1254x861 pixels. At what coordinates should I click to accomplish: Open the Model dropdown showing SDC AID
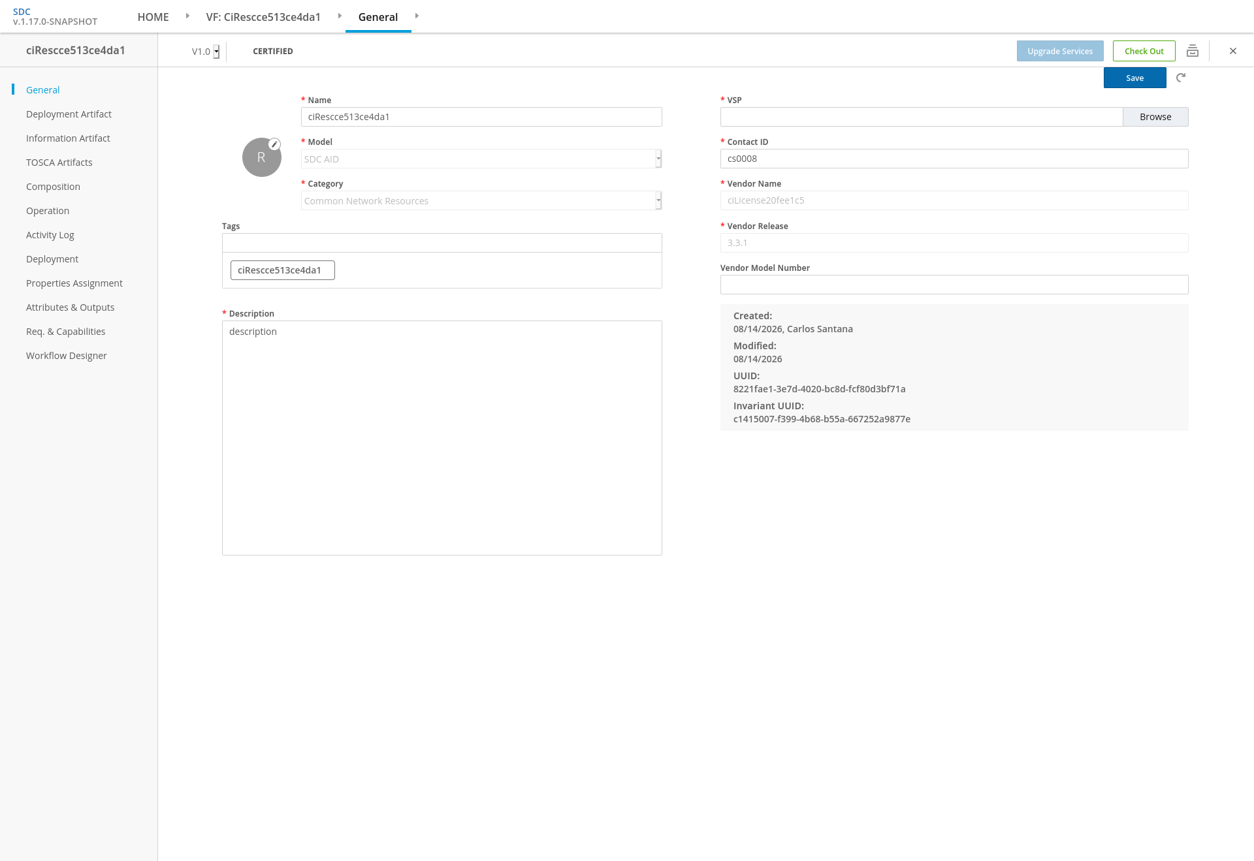pyautogui.click(x=481, y=159)
